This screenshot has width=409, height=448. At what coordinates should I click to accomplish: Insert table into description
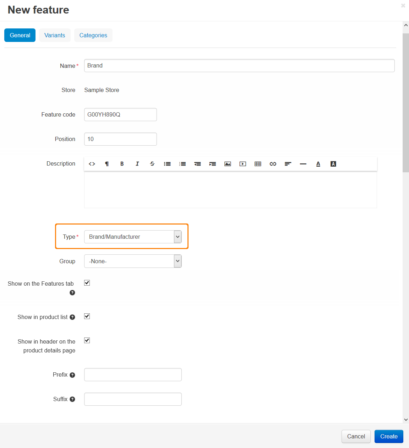(x=258, y=164)
